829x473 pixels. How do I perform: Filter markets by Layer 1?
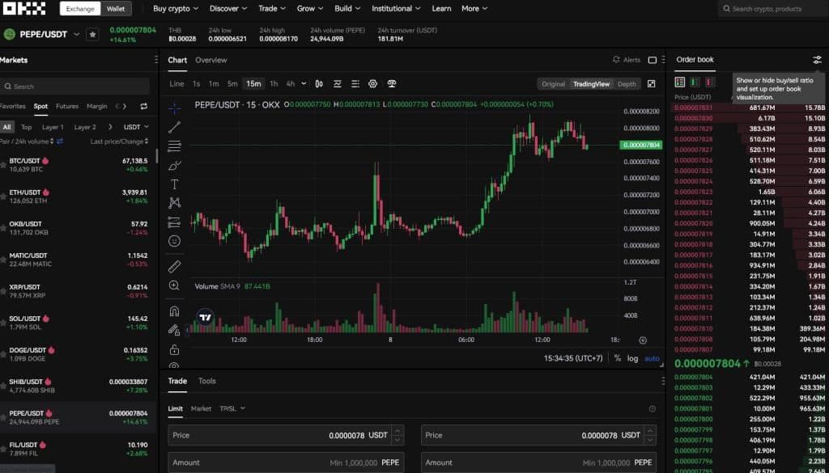point(53,127)
